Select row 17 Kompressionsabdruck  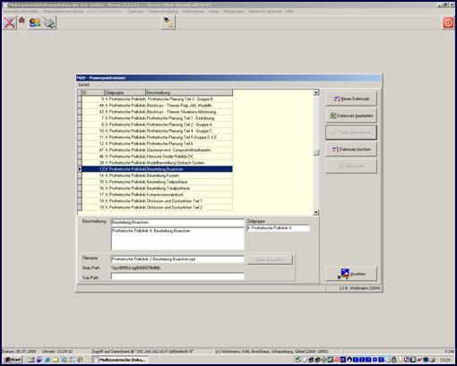(157, 194)
